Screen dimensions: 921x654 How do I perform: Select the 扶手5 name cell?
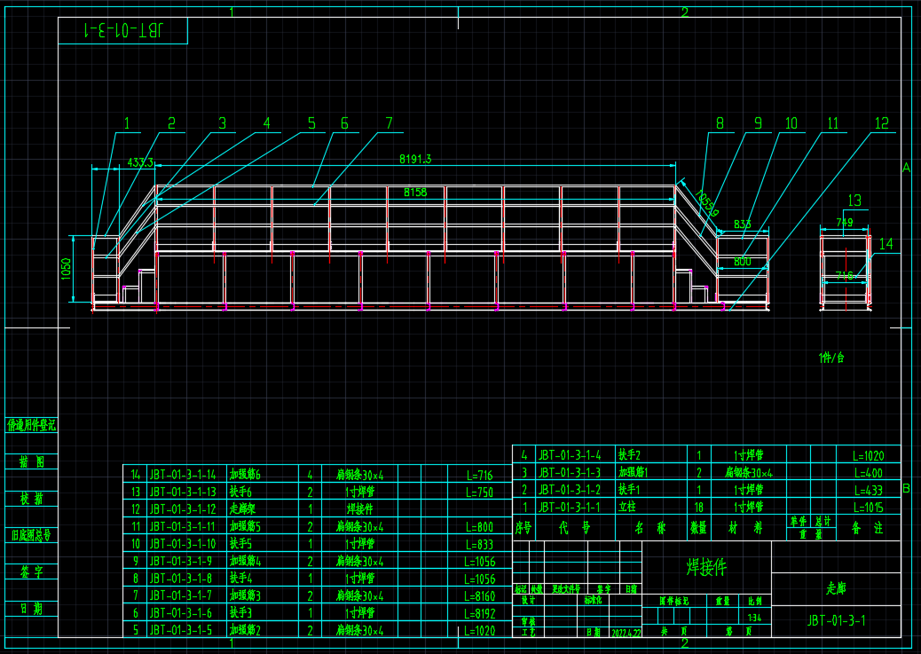(x=240, y=544)
